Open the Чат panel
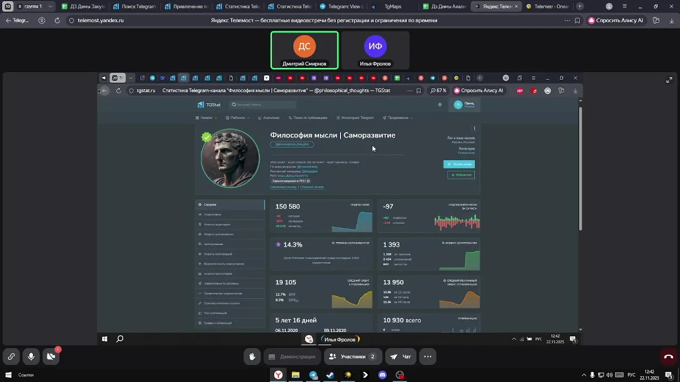Image resolution: width=680 pixels, height=382 pixels. pyautogui.click(x=401, y=357)
